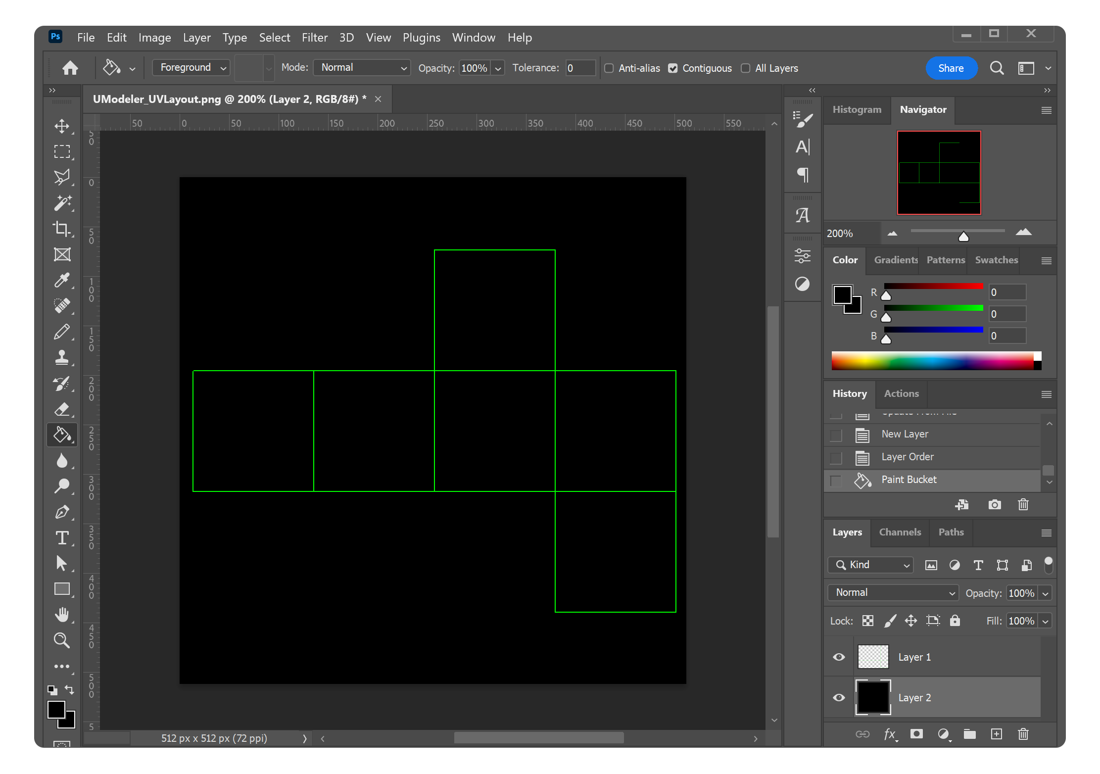
Task: Toggle lock transparent pixels
Action: (868, 621)
